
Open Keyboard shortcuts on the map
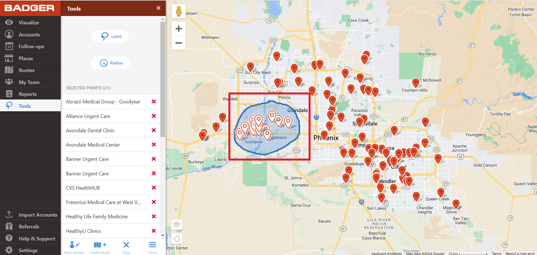pos(386,253)
